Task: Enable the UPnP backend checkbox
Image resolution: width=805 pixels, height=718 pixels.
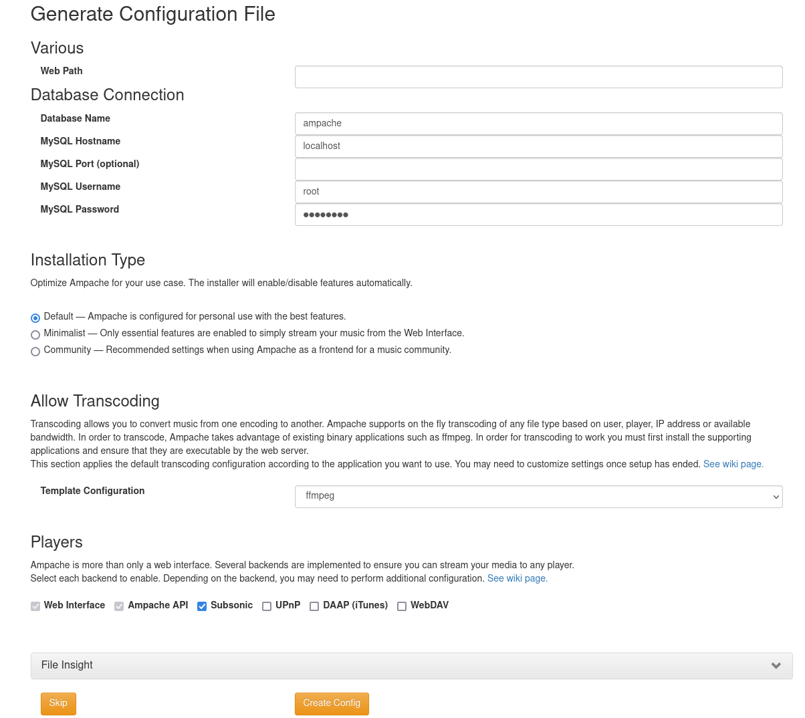Action: (267, 606)
